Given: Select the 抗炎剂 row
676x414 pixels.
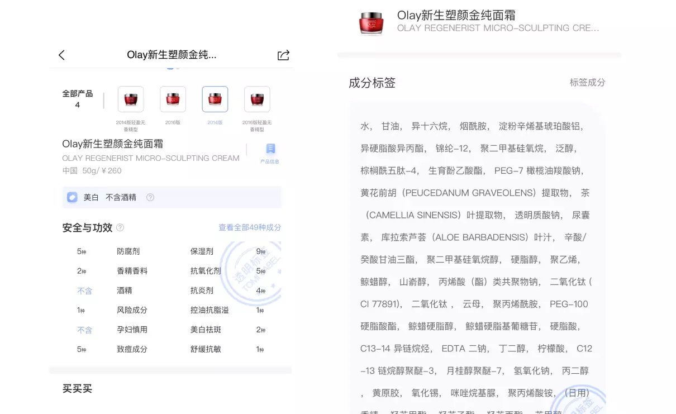Looking at the screenshot, I should pos(228,291).
